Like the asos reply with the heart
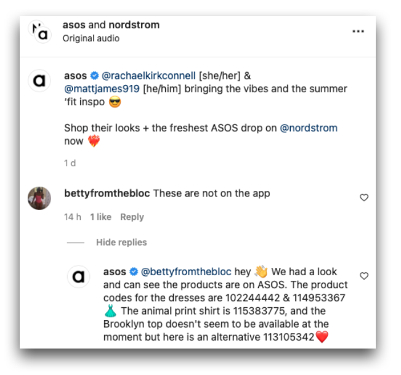 364,276
